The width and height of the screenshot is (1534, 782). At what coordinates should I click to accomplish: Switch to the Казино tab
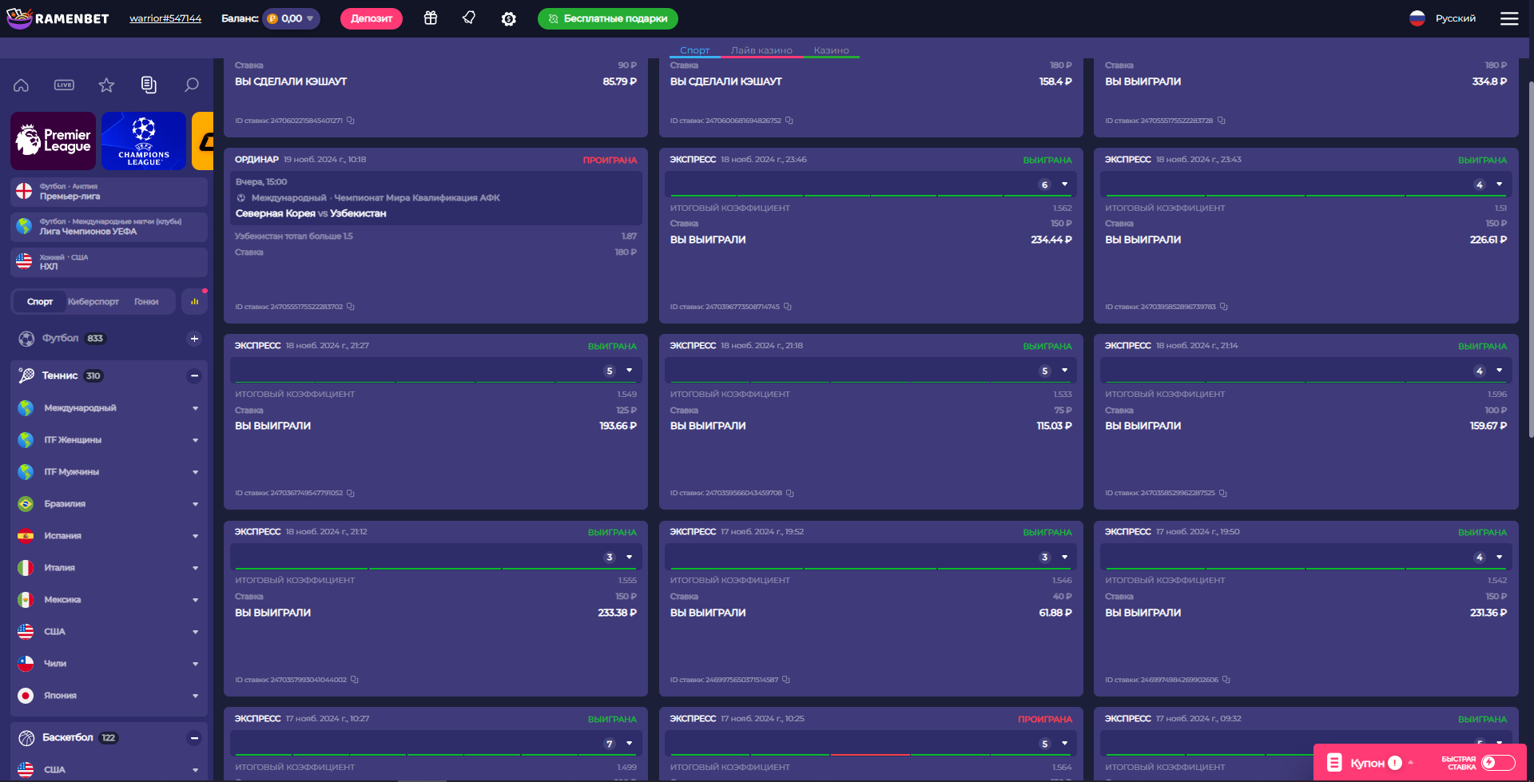(x=831, y=50)
